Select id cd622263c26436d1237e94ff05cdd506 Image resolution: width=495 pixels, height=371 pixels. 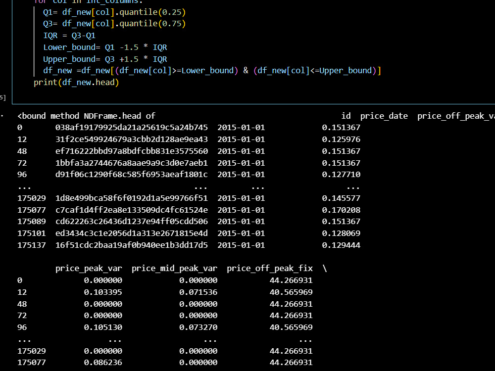click(x=132, y=222)
